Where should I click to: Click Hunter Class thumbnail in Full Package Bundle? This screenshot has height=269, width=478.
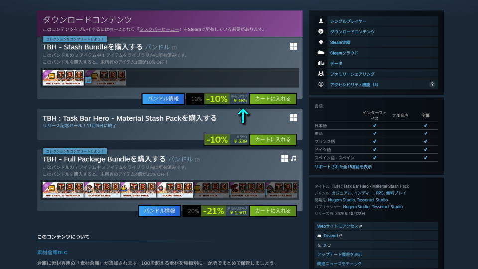click(282, 190)
